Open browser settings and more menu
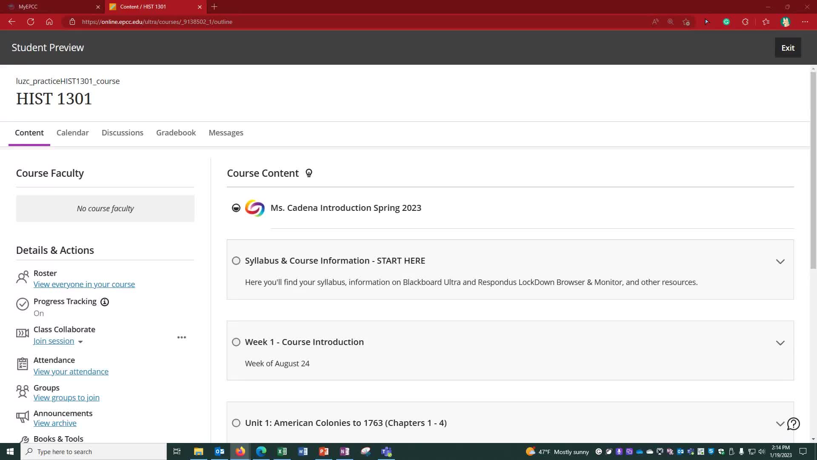This screenshot has width=817, height=460. (x=805, y=22)
